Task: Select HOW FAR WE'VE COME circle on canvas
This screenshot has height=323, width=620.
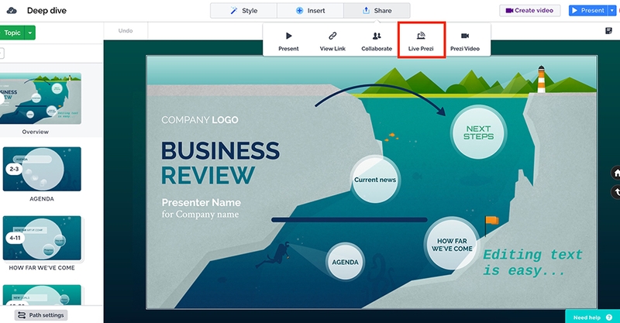Action: click(x=452, y=245)
